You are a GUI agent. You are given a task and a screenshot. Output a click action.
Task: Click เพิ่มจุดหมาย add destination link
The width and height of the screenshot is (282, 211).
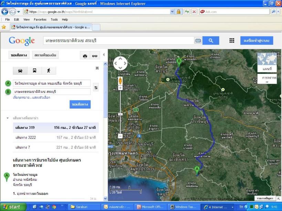pos(21,98)
